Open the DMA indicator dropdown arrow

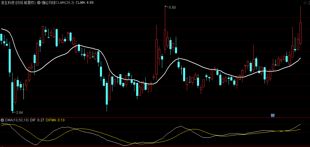2,120
